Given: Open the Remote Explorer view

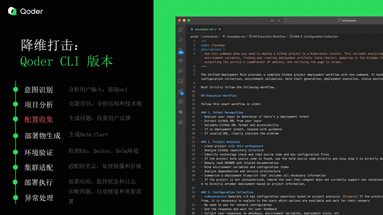Looking at the screenshot, I should [x=180, y=81].
